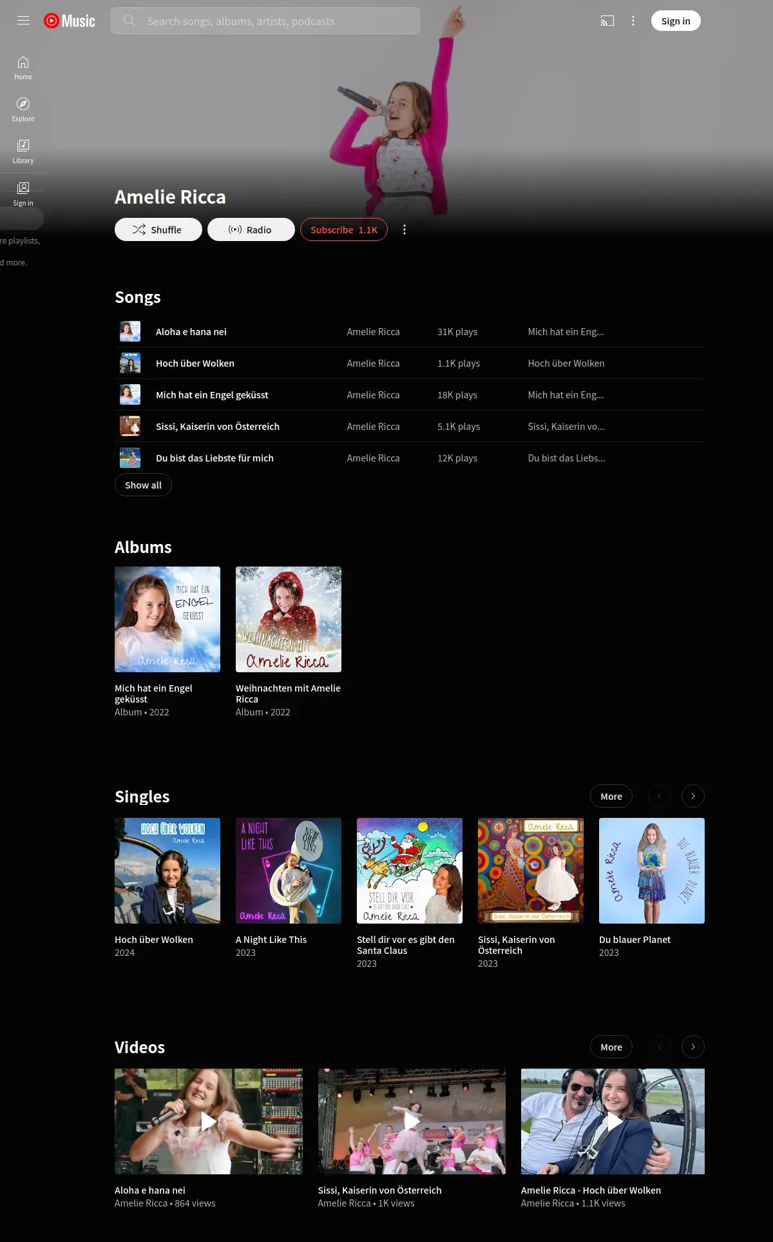Click artist link in Aloha e hana nei row
Viewport: 773px width, 1242px height.
tap(374, 331)
